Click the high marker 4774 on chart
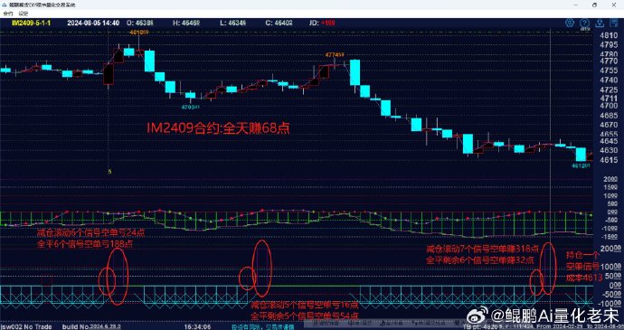 [335, 54]
